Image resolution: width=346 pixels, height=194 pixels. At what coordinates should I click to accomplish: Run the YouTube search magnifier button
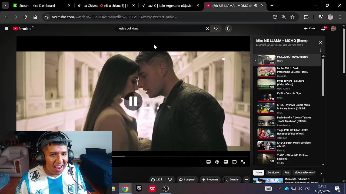coord(216,29)
